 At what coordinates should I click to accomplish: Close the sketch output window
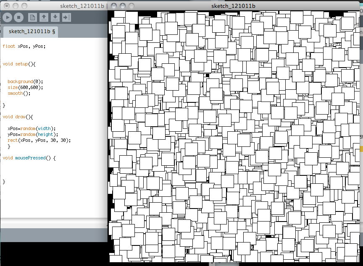[x=114, y=6]
